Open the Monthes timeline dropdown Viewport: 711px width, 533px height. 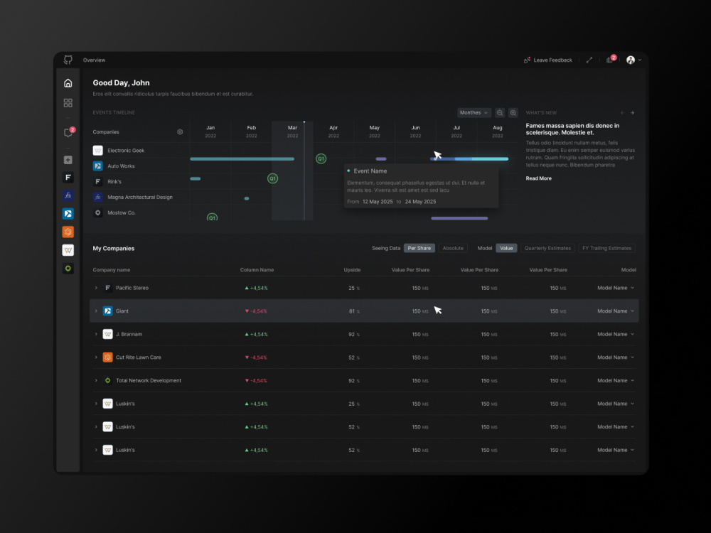coord(474,113)
